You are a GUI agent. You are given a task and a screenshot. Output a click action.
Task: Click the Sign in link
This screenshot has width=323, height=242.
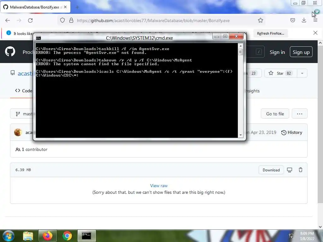pos(277,52)
